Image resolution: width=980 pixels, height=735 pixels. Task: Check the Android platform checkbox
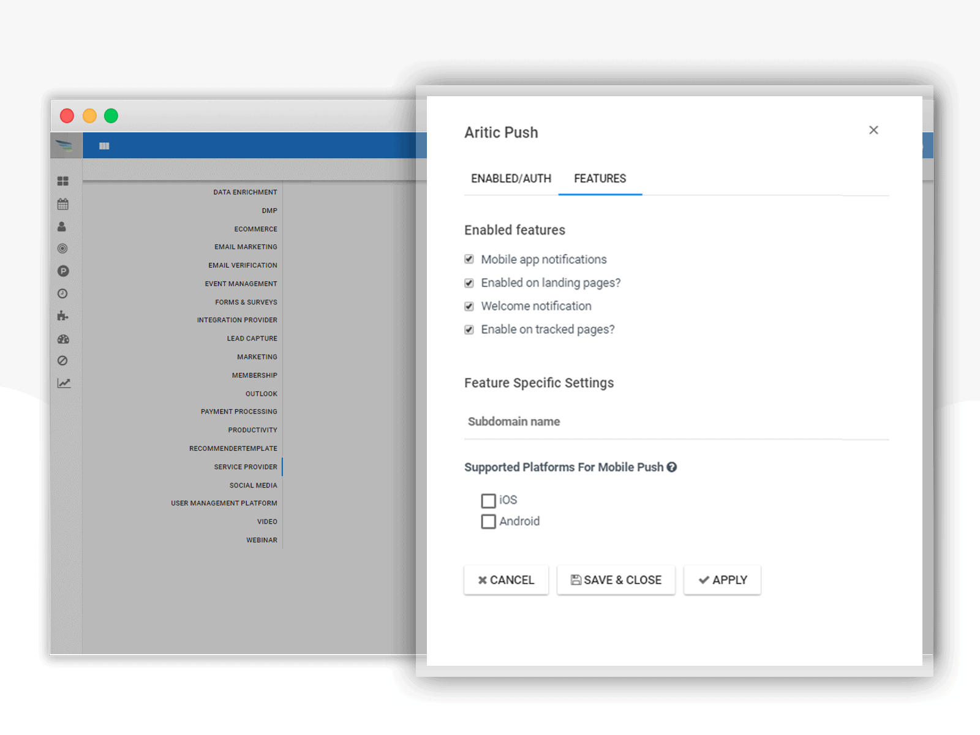pos(488,522)
